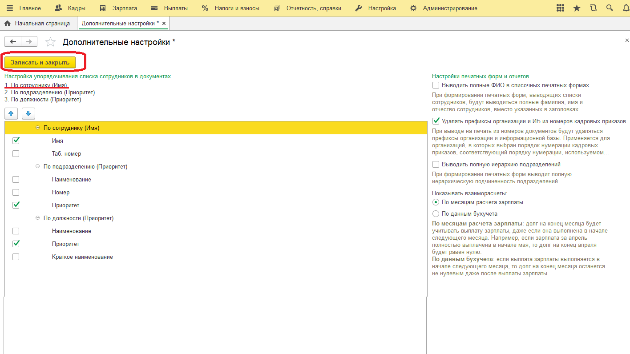
Task: Collapse the По сотруднику (Имя) group
Action: tap(38, 128)
